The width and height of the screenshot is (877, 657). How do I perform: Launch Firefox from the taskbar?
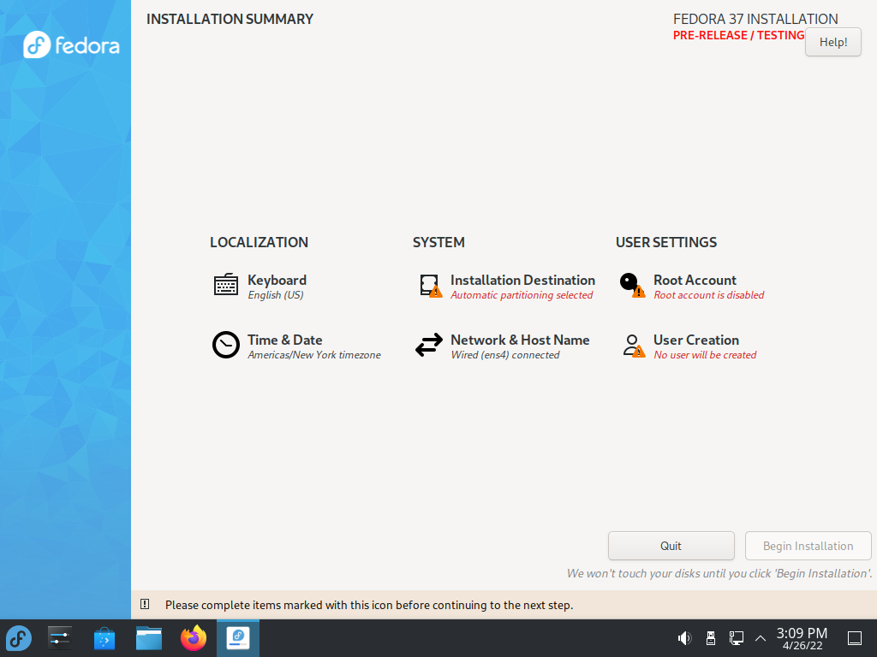194,638
